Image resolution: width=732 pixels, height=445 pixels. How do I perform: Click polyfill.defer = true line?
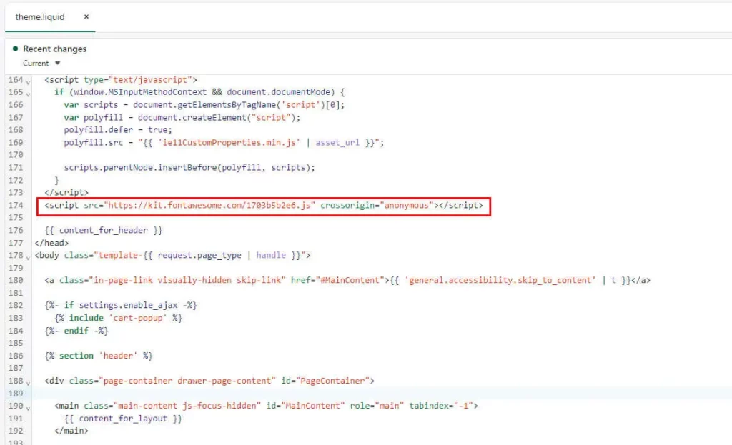(x=118, y=130)
